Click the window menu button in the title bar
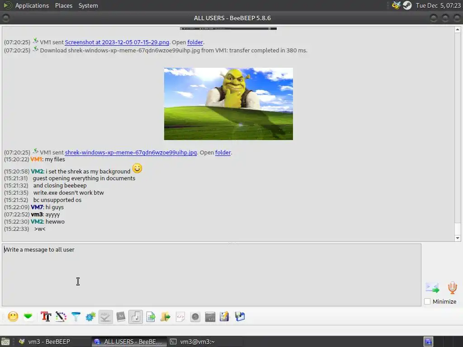This screenshot has width=463, height=347. pos(5,18)
